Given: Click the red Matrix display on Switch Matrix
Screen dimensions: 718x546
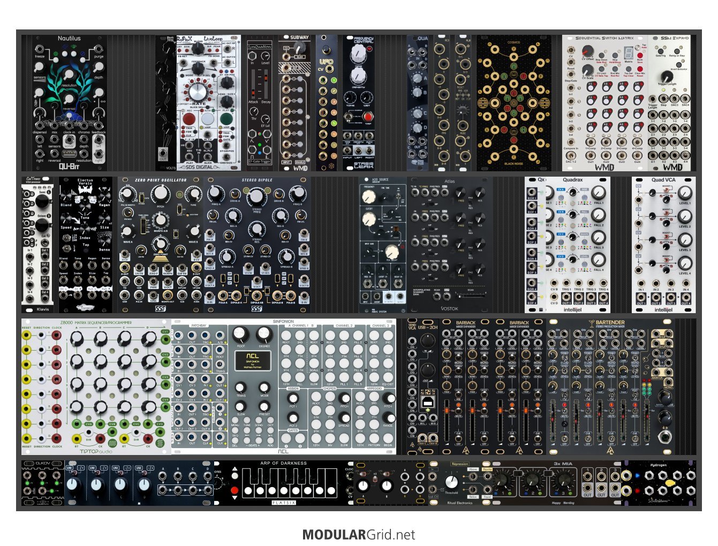Looking at the screenshot, I should pos(629,54).
